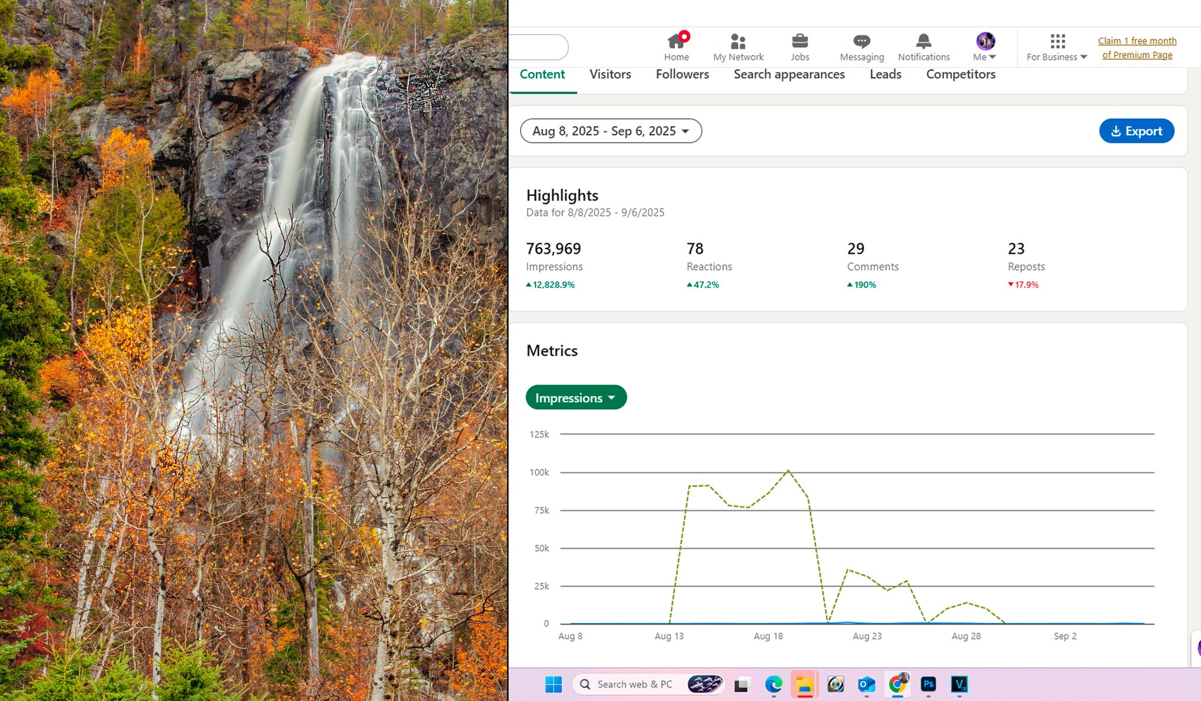Open File Explorer from taskbar

pos(805,684)
